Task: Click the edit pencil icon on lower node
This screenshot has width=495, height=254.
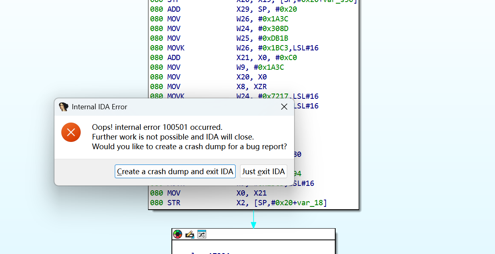Action: (190, 234)
